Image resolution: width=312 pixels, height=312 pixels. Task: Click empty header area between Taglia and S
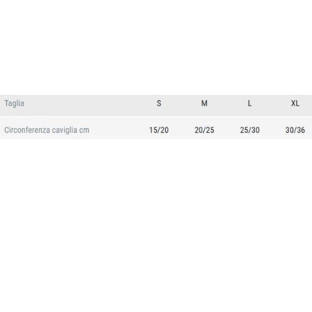coord(89,105)
